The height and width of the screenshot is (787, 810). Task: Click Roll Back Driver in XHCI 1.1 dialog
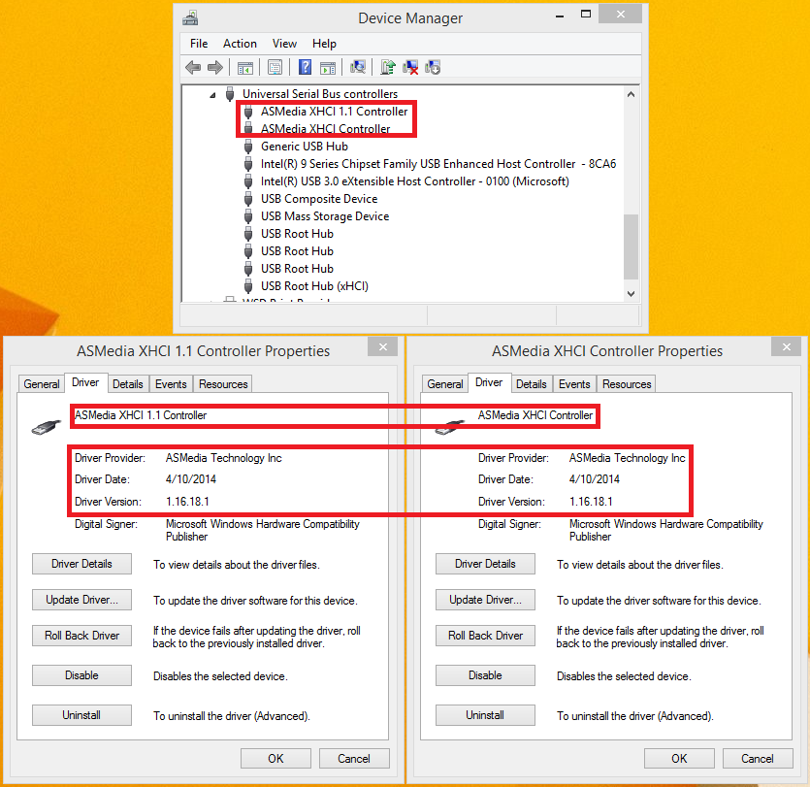[x=81, y=636]
